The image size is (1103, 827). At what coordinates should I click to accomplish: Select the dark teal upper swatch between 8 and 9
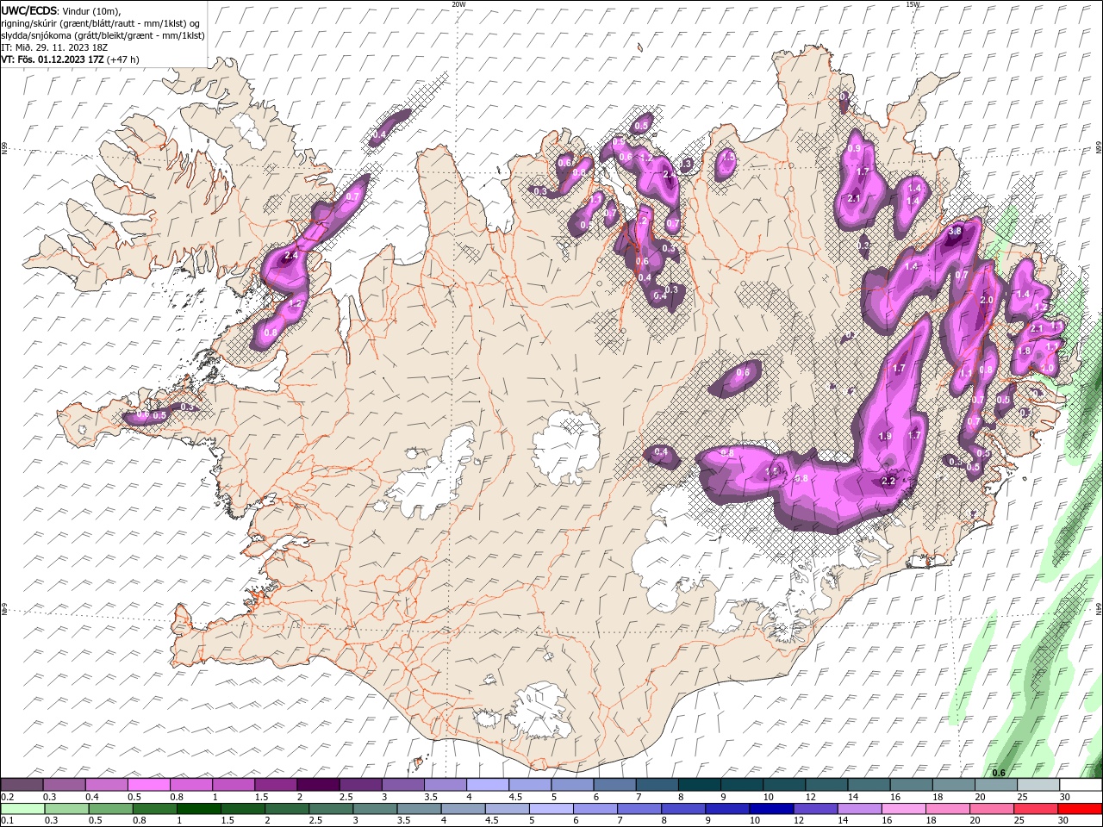point(699,785)
